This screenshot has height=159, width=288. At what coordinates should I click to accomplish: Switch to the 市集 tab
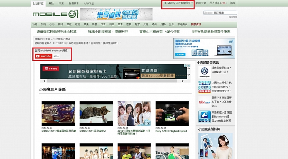point(61,4)
